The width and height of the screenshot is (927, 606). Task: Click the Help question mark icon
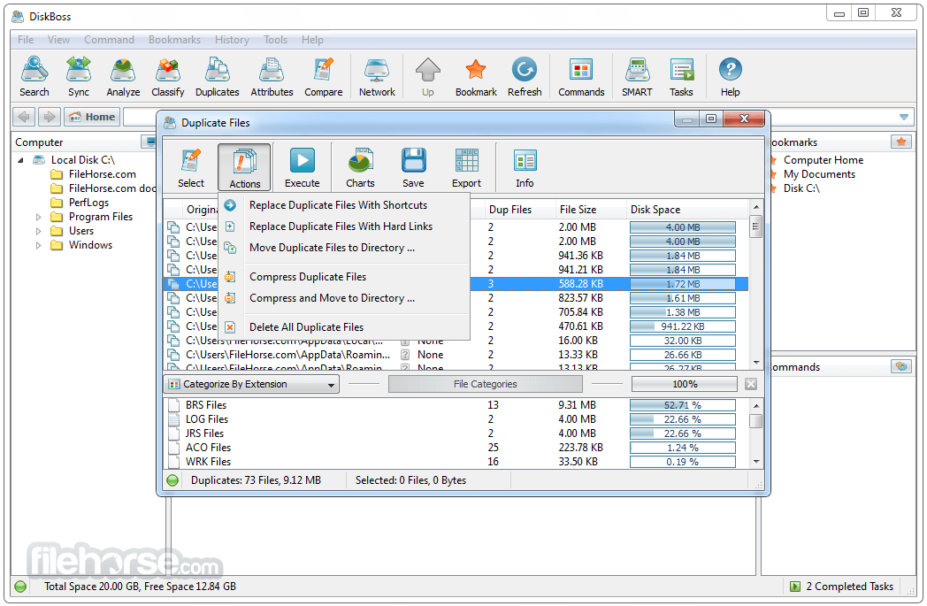730,77
